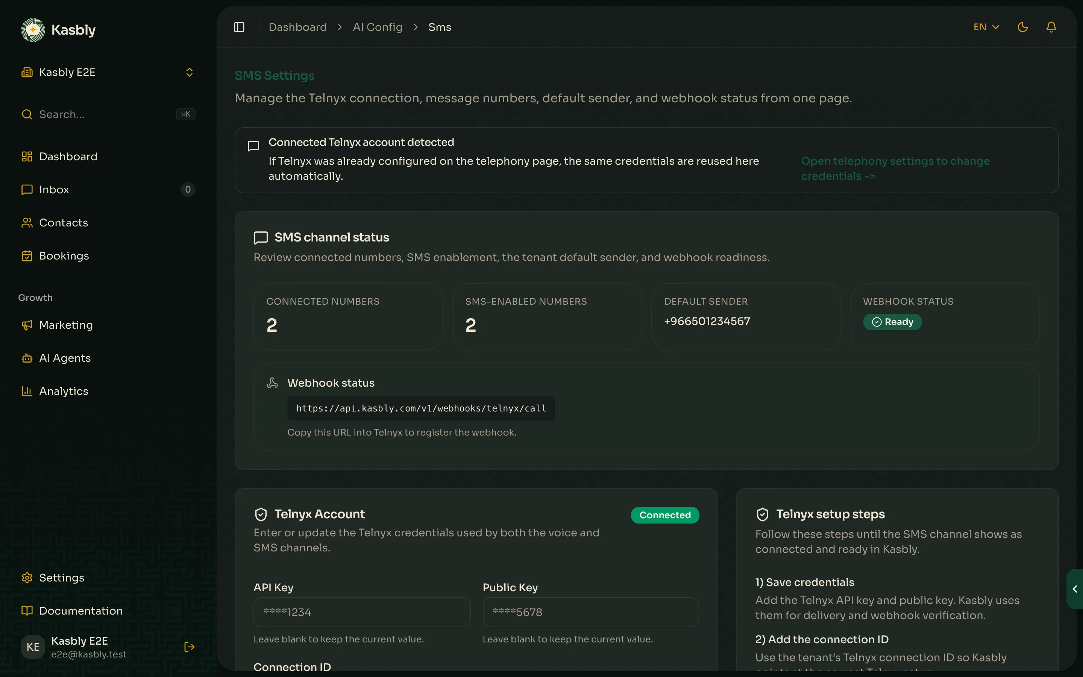Click the Dashboard breadcrumb link
The height and width of the screenshot is (677, 1083).
[x=297, y=27]
